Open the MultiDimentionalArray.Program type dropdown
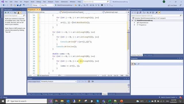Viewport: 184px width, 104px height. coord(82,12)
